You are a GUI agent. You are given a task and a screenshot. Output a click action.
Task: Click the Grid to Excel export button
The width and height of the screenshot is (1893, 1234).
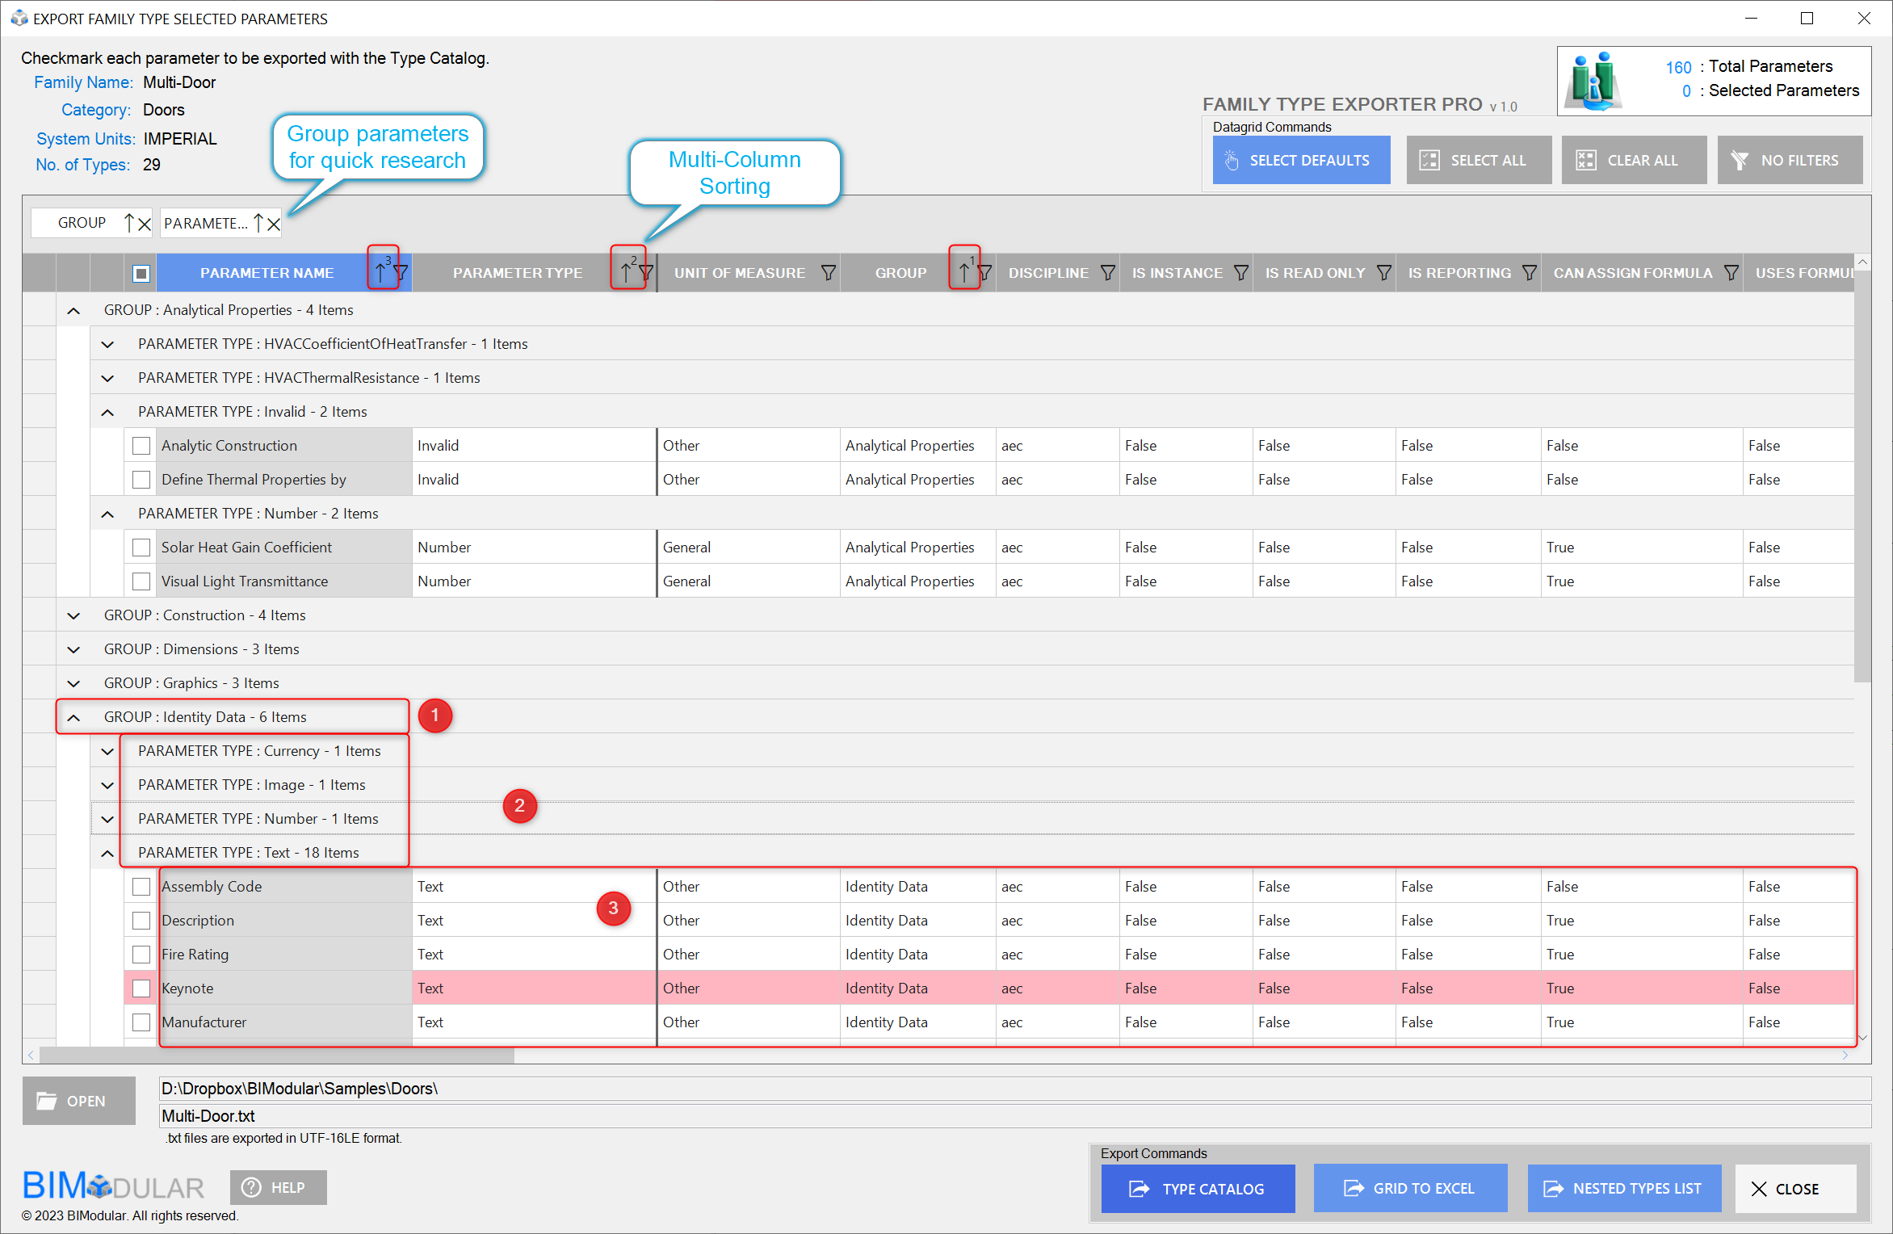(x=1410, y=1188)
